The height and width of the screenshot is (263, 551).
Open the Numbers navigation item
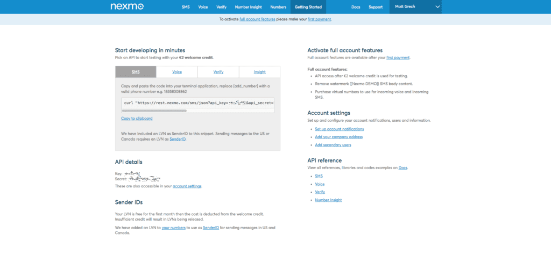point(278,7)
